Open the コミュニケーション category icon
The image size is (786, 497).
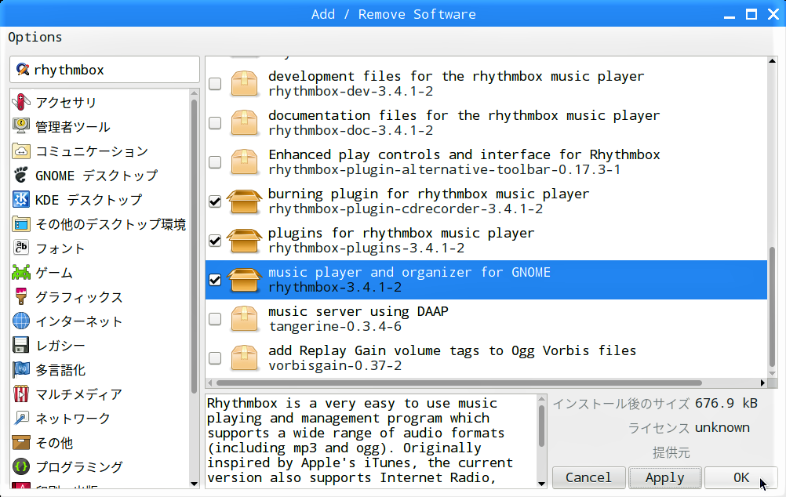(x=21, y=151)
